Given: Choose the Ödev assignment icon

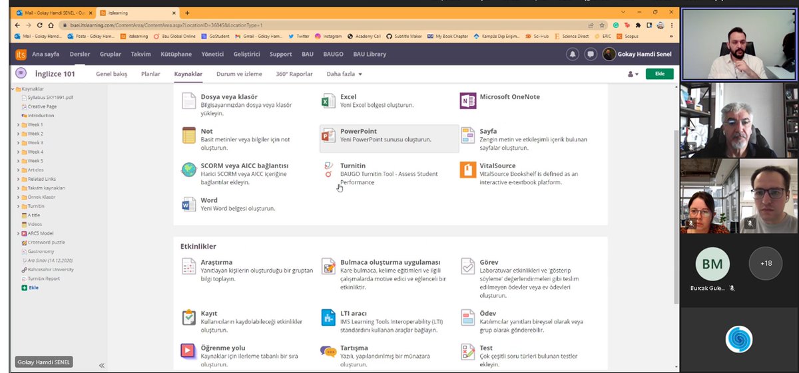Looking at the screenshot, I should 467,317.
